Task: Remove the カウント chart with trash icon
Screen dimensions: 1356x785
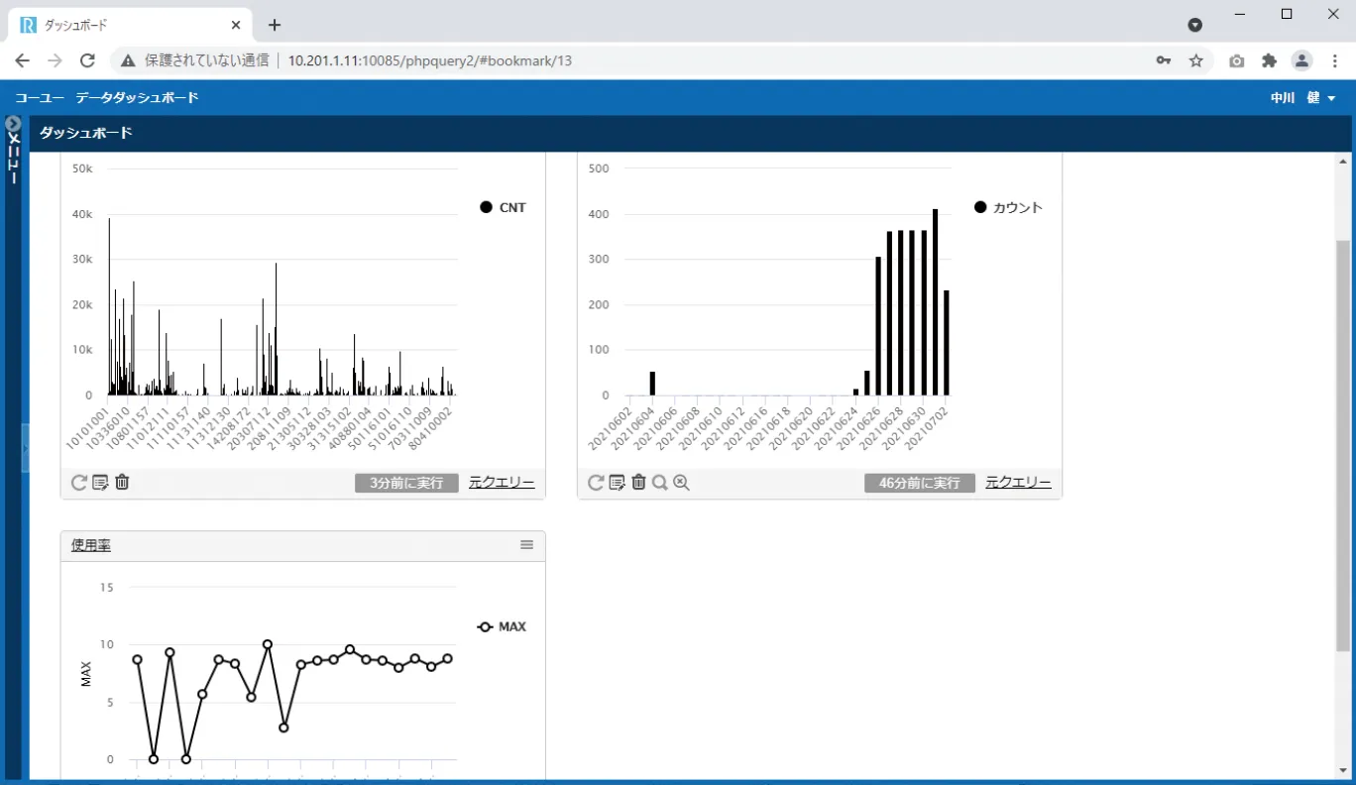Action: click(638, 483)
